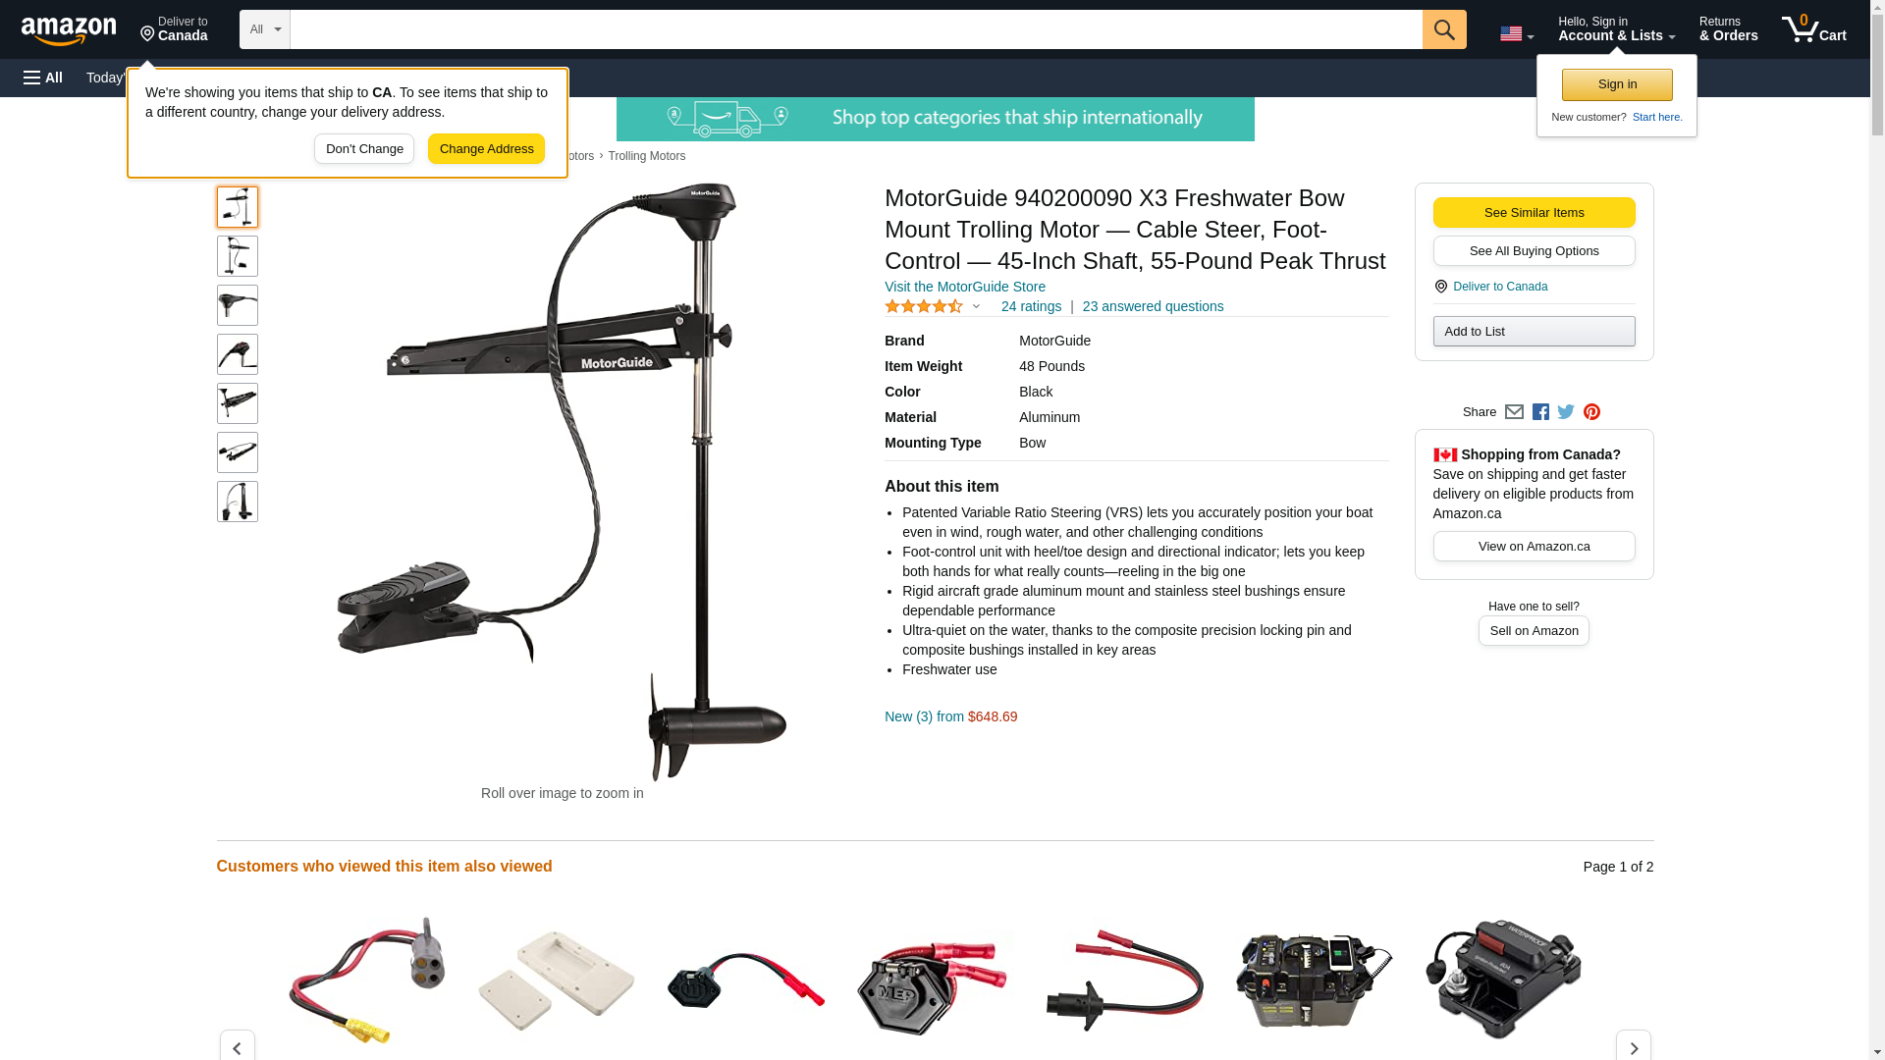Open the All hamburger menu

43,78
